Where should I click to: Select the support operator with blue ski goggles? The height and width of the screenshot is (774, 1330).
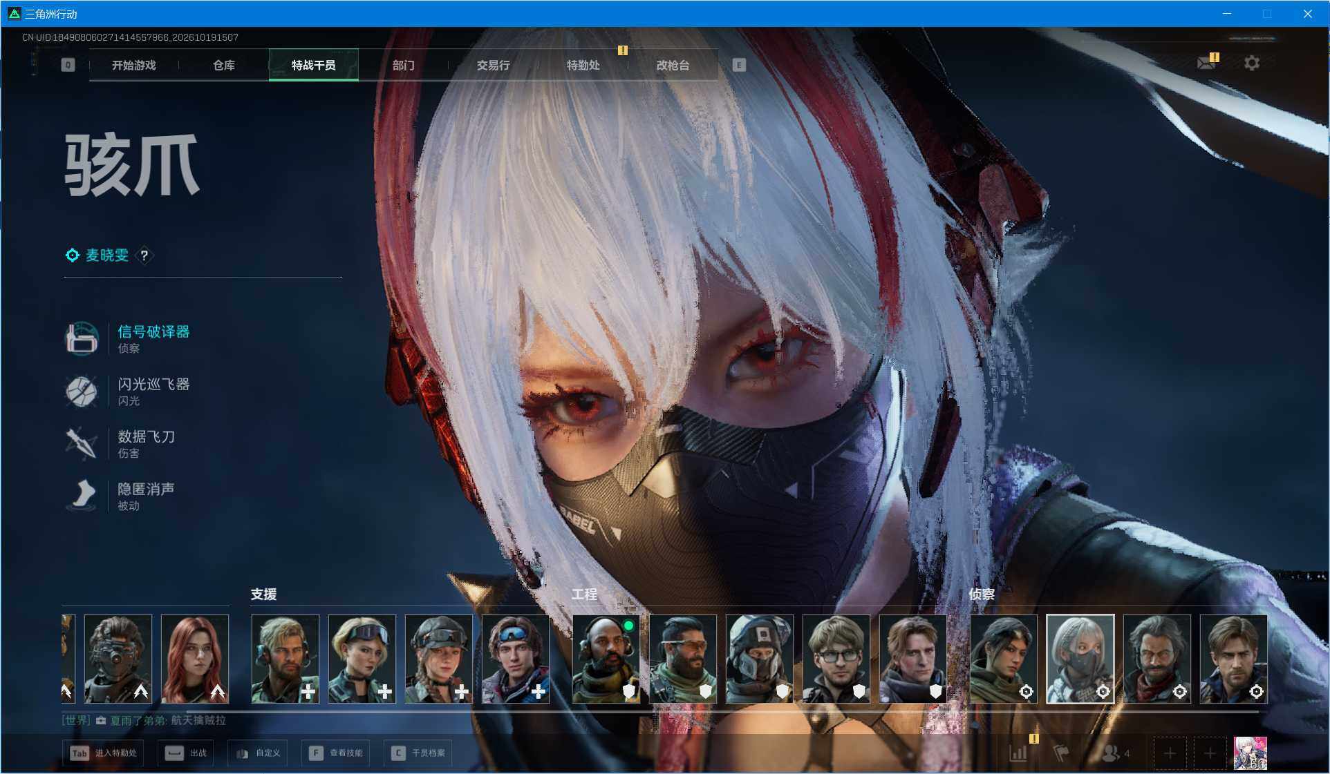tap(516, 659)
